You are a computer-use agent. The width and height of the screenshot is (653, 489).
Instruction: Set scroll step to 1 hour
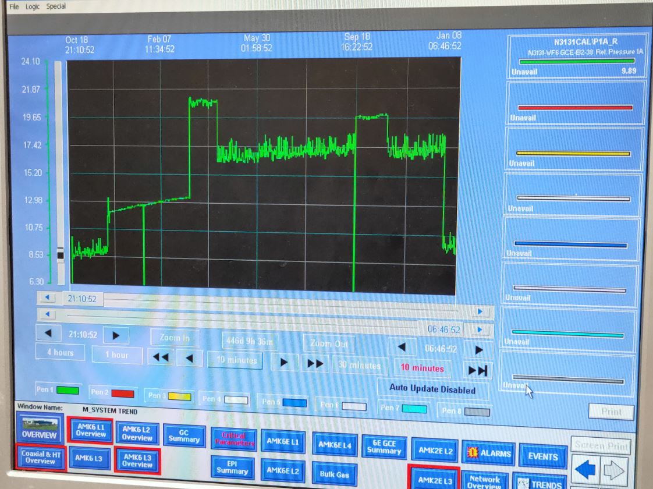117,355
